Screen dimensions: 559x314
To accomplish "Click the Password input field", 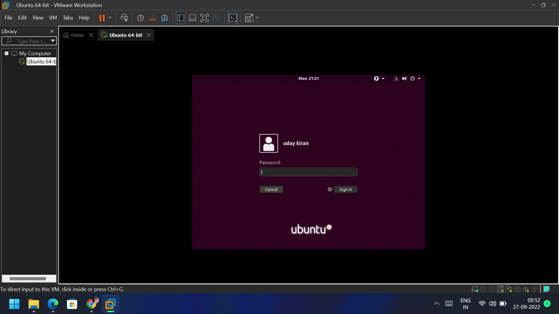I will point(308,172).
